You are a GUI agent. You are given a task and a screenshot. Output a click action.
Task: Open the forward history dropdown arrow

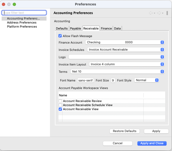point(163,13)
